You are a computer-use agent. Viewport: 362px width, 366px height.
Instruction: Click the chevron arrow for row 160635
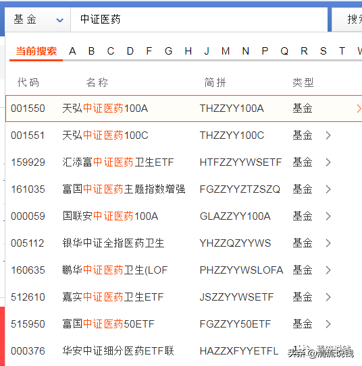(x=328, y=270)
